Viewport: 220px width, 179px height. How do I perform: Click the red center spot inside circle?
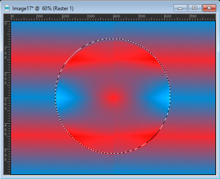pyautogui.click(x=113, y=97)
